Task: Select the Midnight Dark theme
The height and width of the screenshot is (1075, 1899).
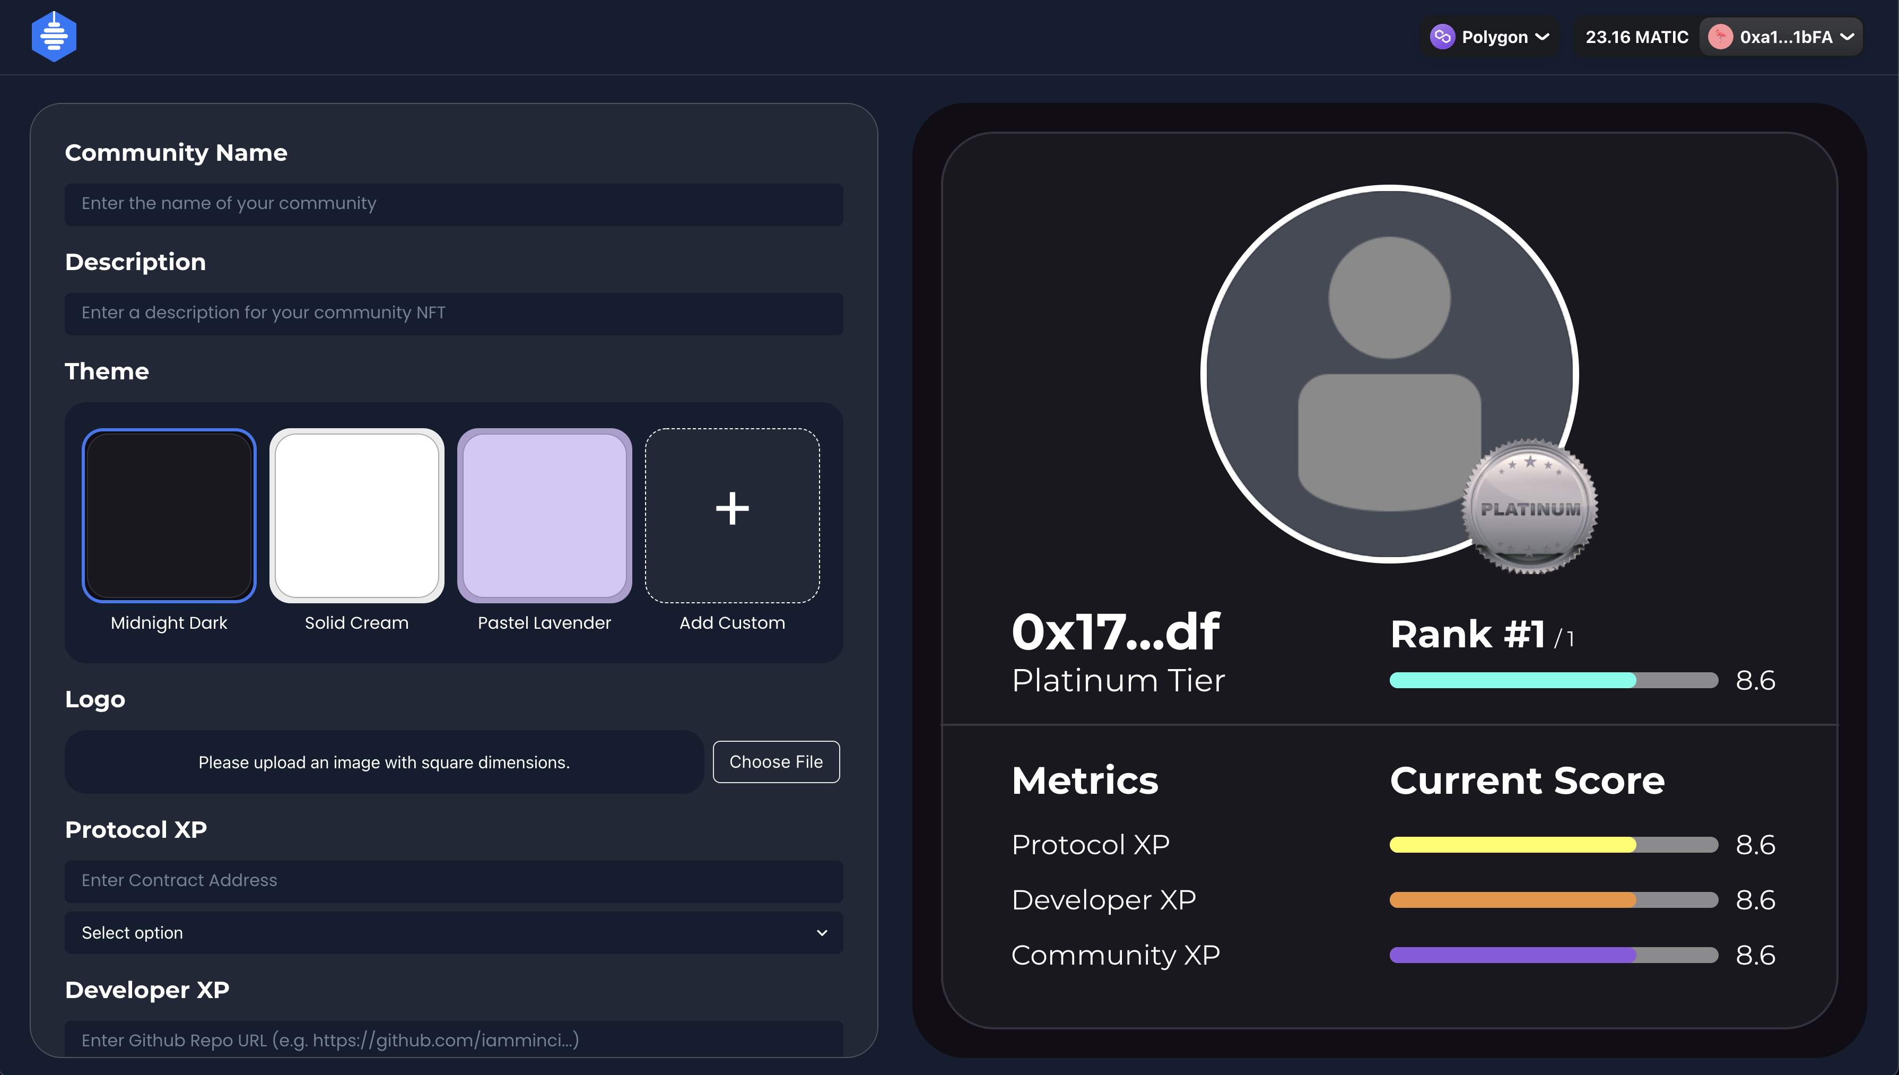Action: 169,515
